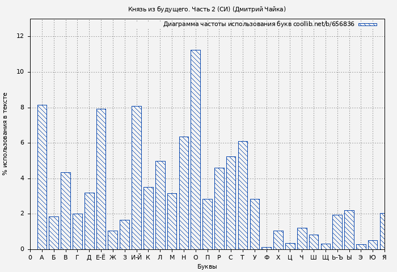
Task: Click the coollib.net legend text
Action: tap(259, 24)
